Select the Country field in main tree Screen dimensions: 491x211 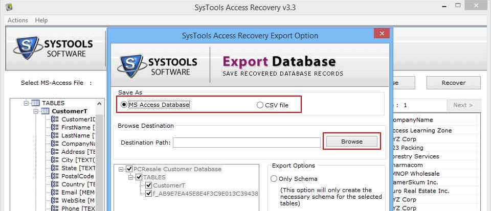[78, 184]
